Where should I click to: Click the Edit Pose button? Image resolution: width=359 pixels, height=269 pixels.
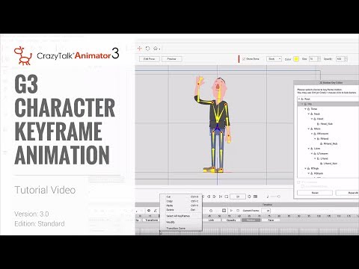[x=149, y=59]
